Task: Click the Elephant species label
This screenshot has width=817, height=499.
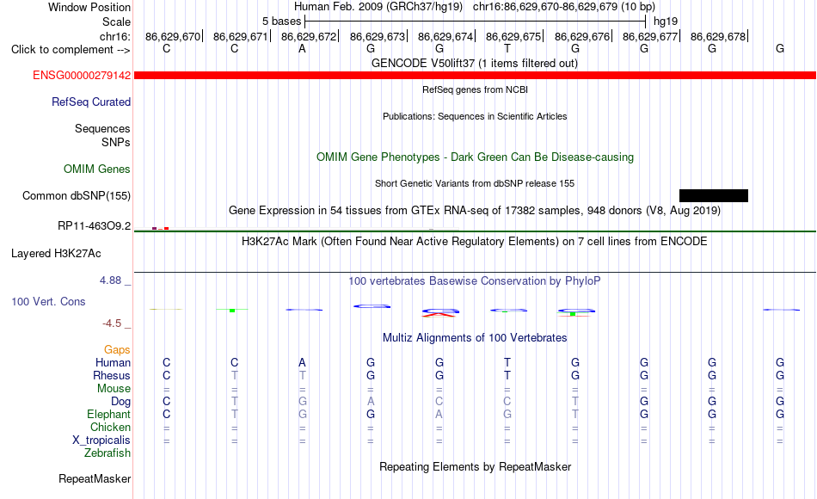Action: (109, 414)
